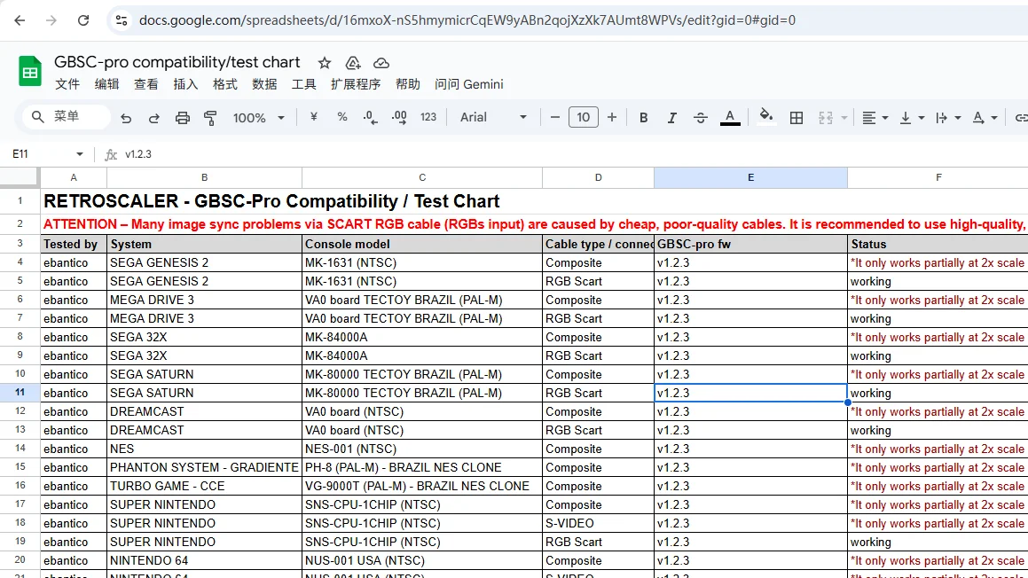The height and width of the screenshot is (578, 1028).
Task: Open the 插入 menu
Action: click(x=185, y=84)
